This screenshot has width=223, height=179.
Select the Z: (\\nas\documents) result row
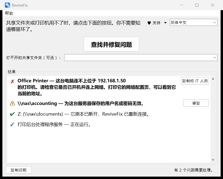coord(83,114)
